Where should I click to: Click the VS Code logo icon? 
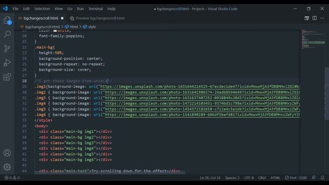(x=5, y=9)
